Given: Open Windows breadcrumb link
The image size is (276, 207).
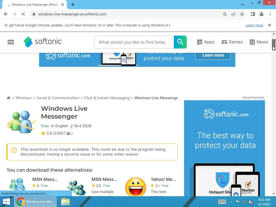Looking at the screenshot, I should point(24,98).
